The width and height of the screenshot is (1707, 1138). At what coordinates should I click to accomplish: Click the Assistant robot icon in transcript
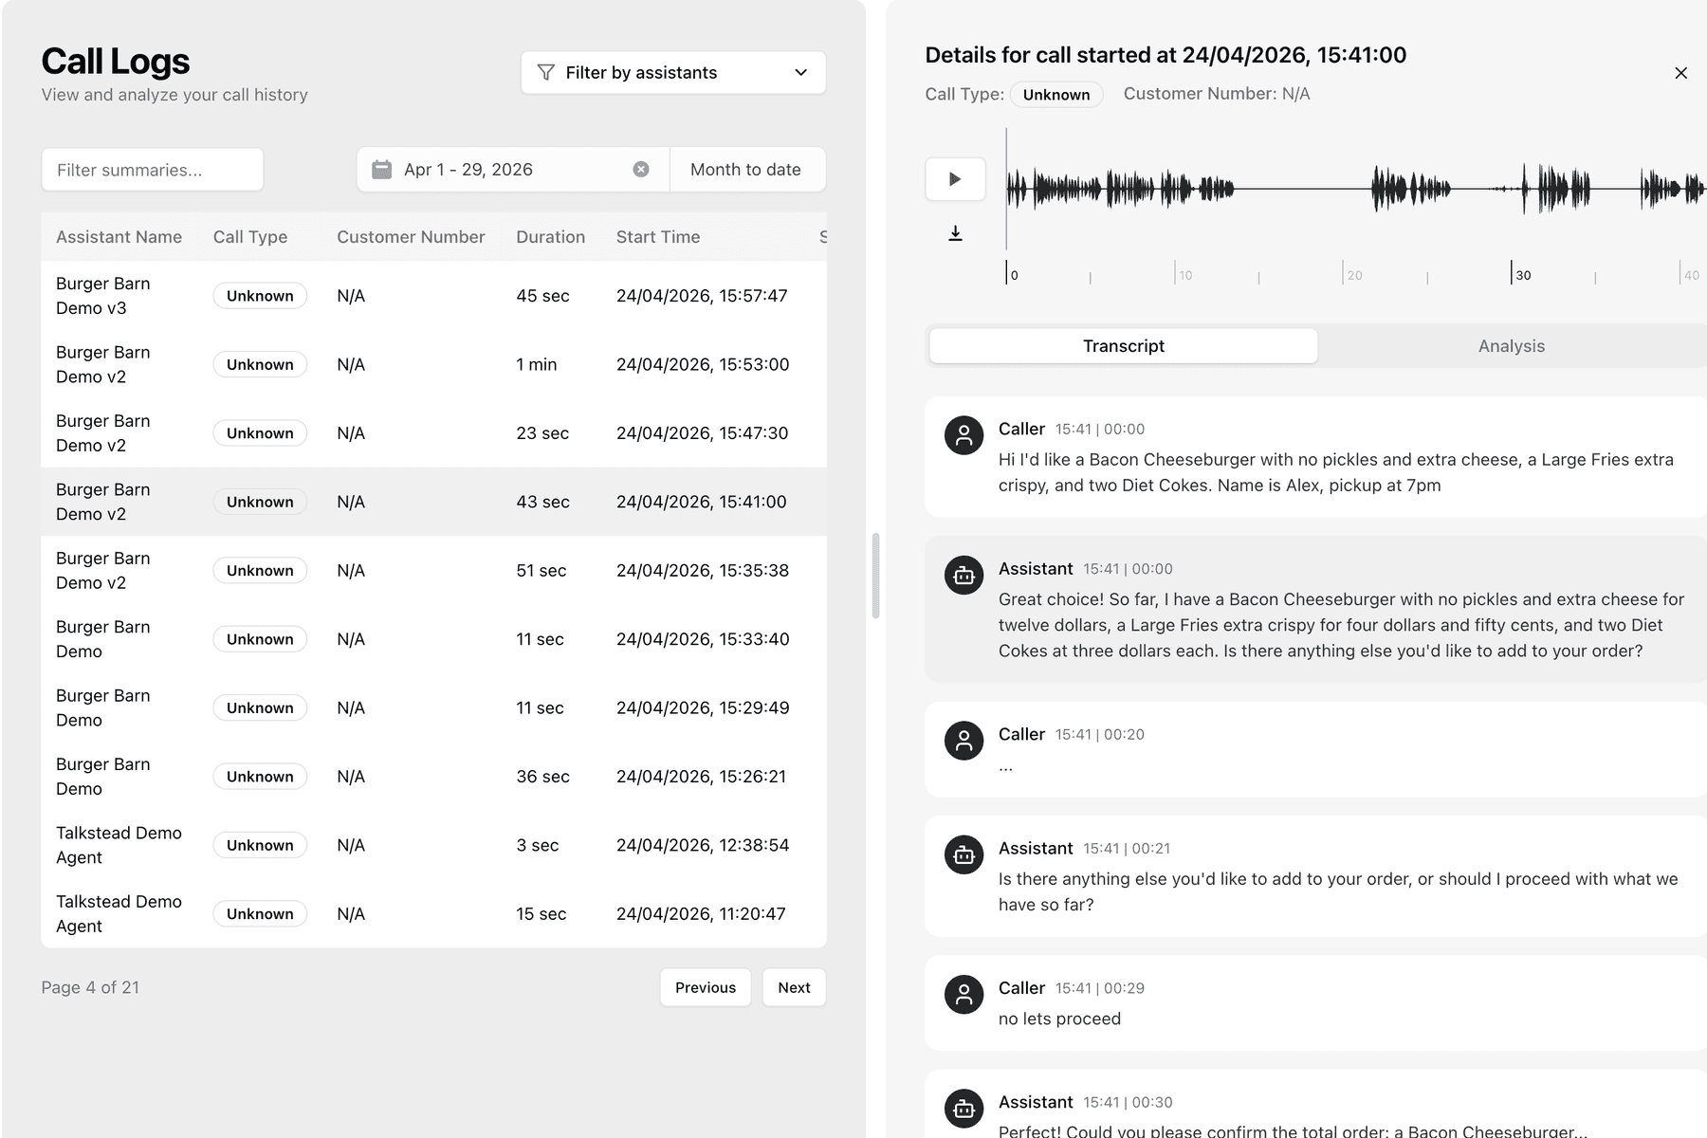(963, 575)
